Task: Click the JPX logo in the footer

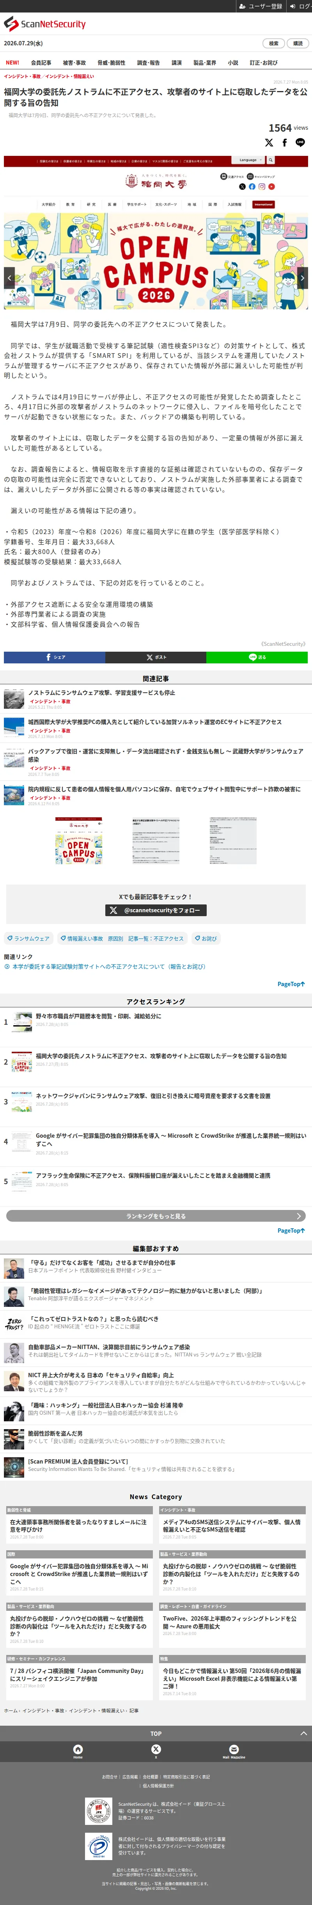Action: pyautogui.click(x=98, y=1811)
